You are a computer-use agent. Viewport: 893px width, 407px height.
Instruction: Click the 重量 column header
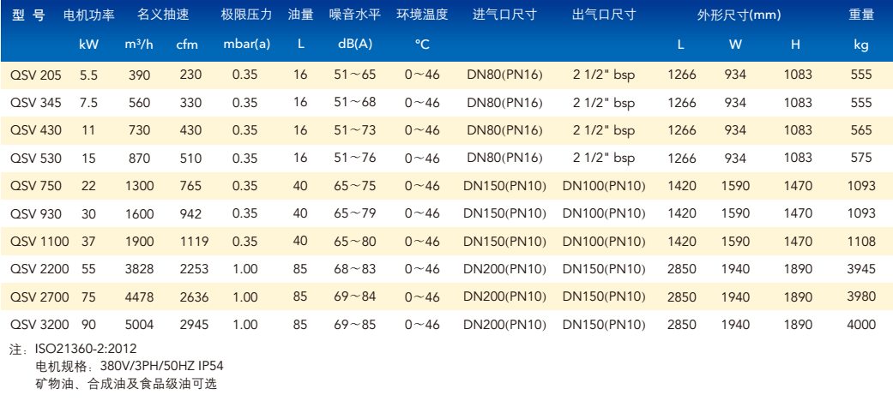click(x=861, y=15)
